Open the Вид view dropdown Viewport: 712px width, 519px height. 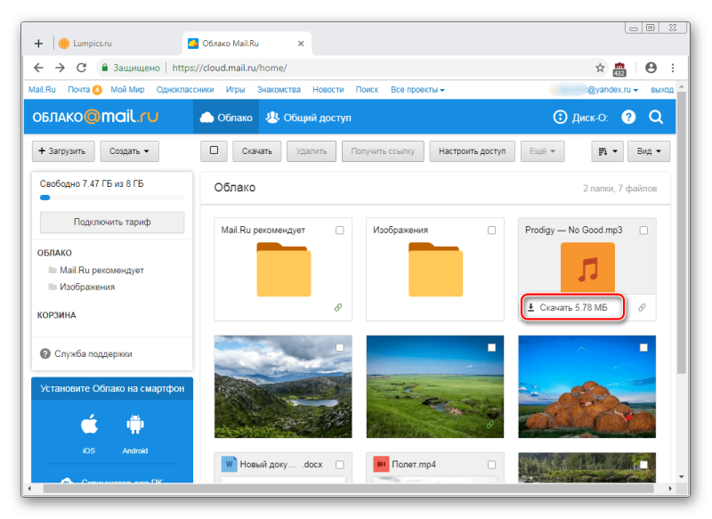pos(649,151)
